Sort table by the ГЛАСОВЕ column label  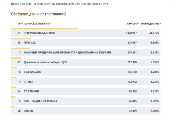(132, 23)
